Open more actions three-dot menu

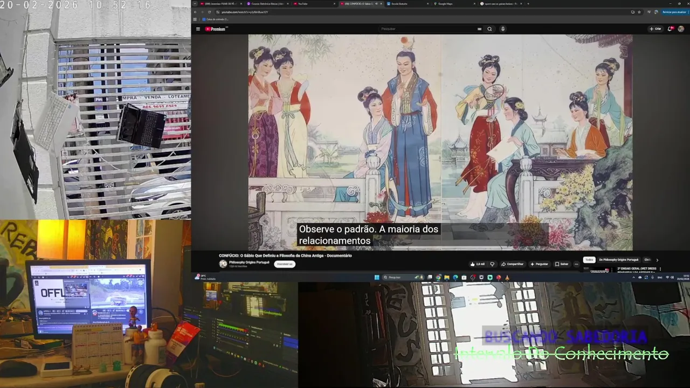click(x=576, y=264)
